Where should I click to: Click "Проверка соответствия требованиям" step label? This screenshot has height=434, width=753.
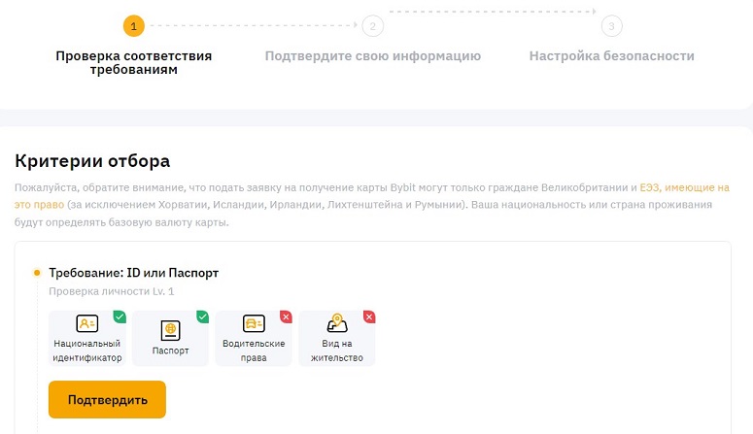pyautogui.click(x=133, y=62)
